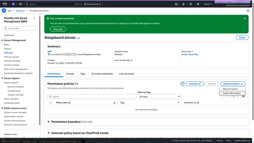Open the Amazon Q icon beside AWS logo
The image size is (254, 143).
tap(13, 4)
